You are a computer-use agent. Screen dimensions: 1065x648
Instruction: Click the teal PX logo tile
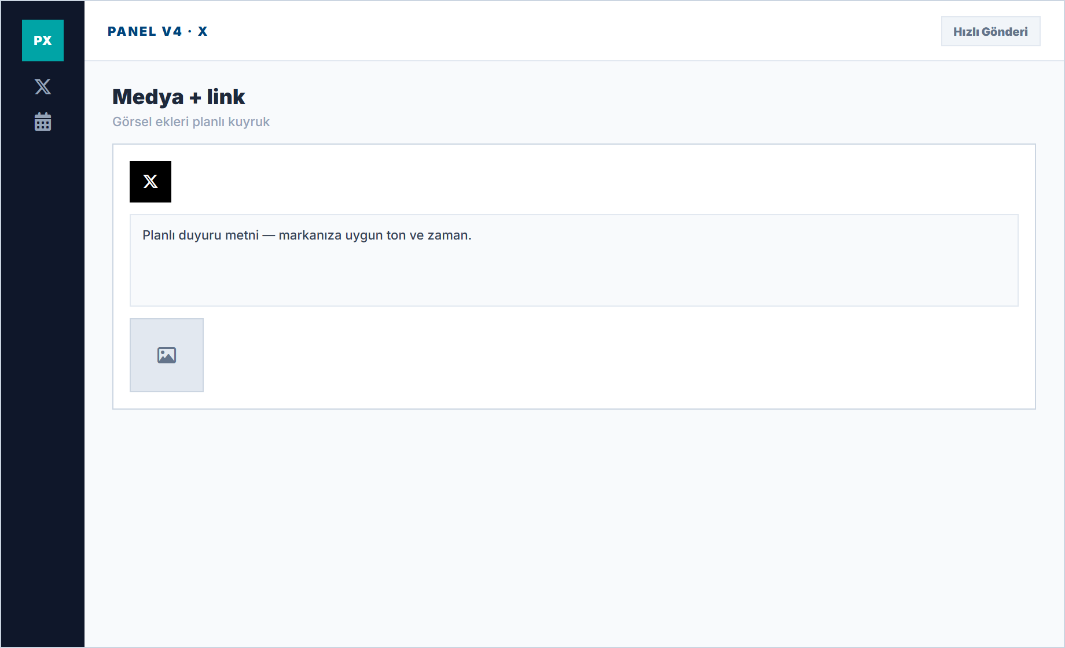point(43,41)
